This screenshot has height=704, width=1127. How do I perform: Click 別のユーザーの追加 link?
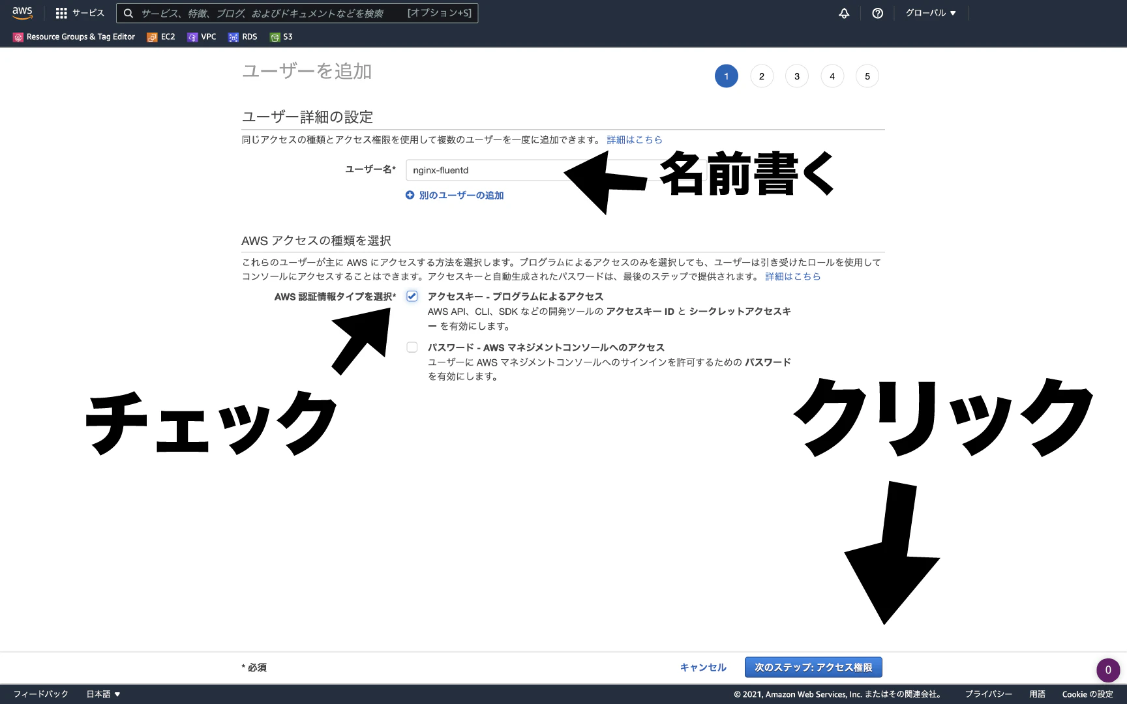coord(455,195)
